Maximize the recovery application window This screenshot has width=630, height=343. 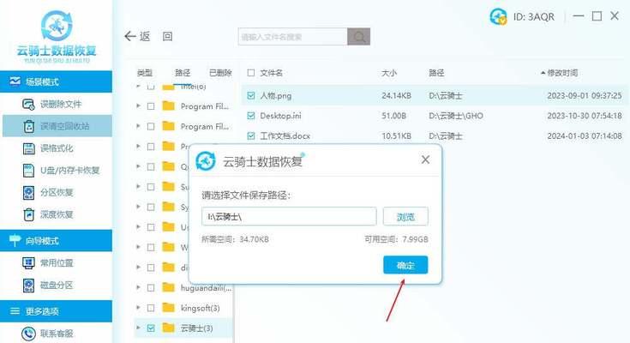pos(597,16)
